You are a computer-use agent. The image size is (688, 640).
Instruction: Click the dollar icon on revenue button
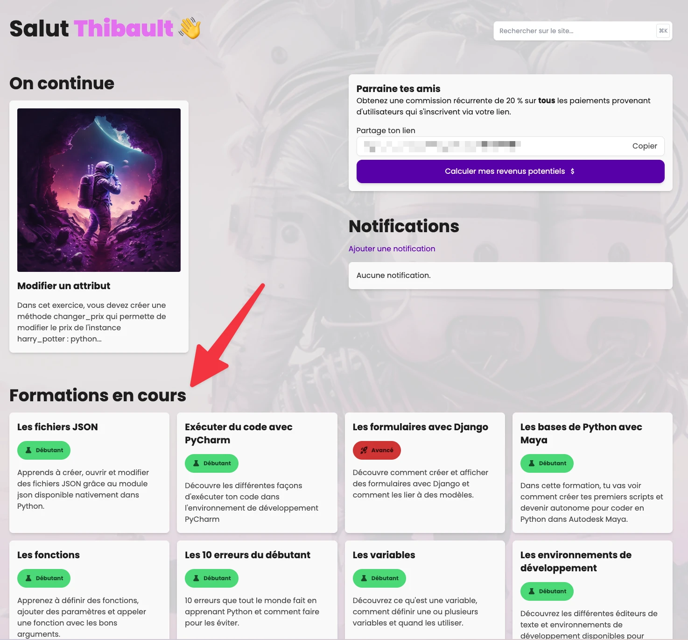tap(573, 171)
